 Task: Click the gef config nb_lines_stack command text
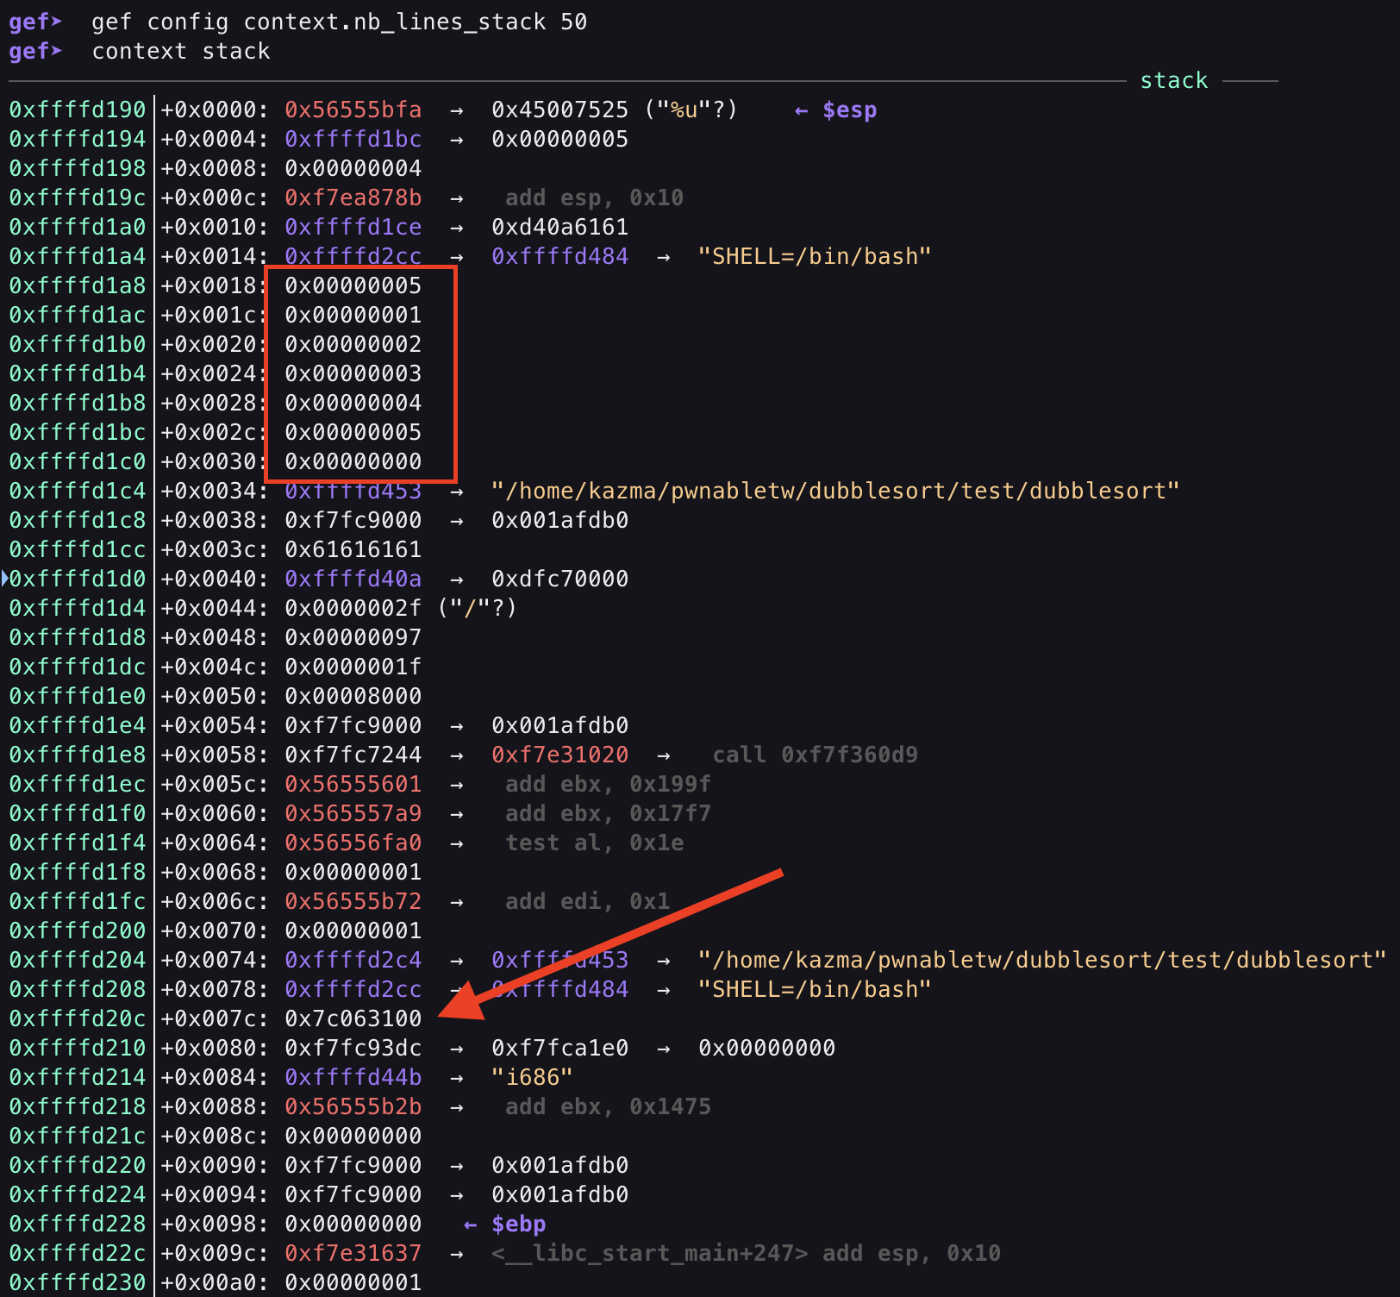pyautogui.click(x=339, y=22)
